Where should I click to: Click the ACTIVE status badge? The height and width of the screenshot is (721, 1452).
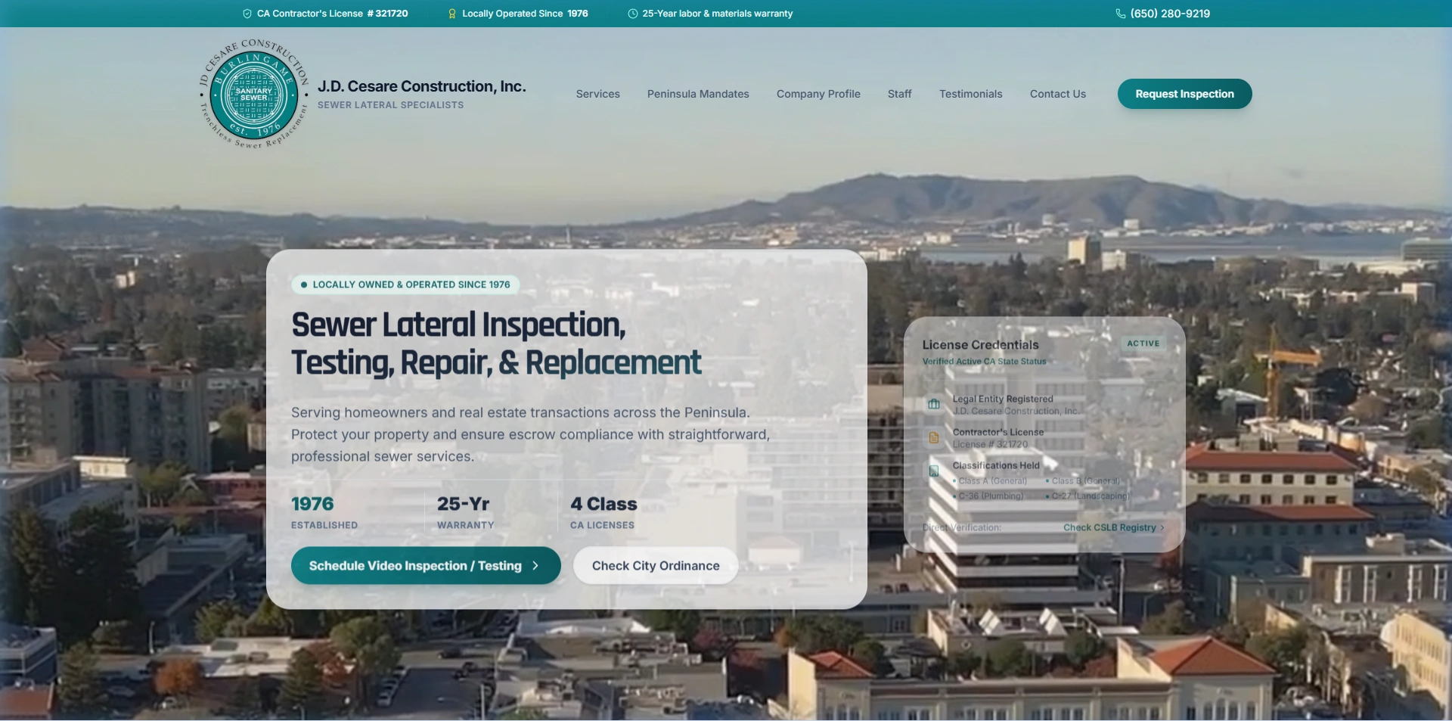1143,343
